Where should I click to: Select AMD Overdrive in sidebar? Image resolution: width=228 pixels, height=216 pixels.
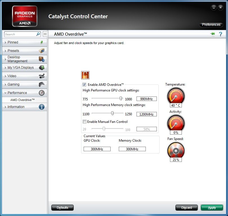point(23,100)
